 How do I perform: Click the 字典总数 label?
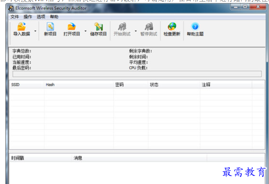[x=21, y=51]
